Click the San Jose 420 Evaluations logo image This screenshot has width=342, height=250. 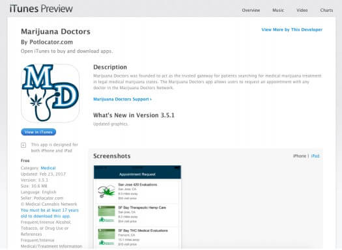tap(106, 191)
